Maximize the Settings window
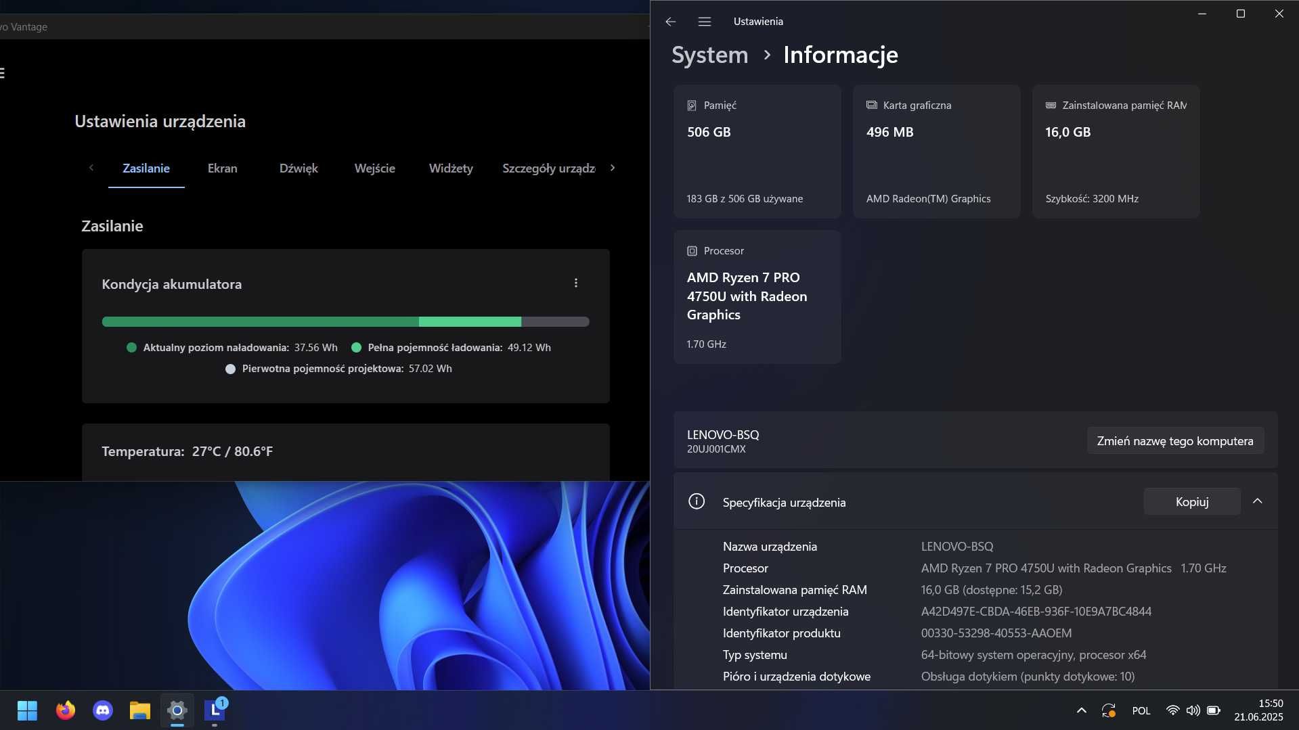Viewport: 1299px width, 730px height. [1240, 14]
